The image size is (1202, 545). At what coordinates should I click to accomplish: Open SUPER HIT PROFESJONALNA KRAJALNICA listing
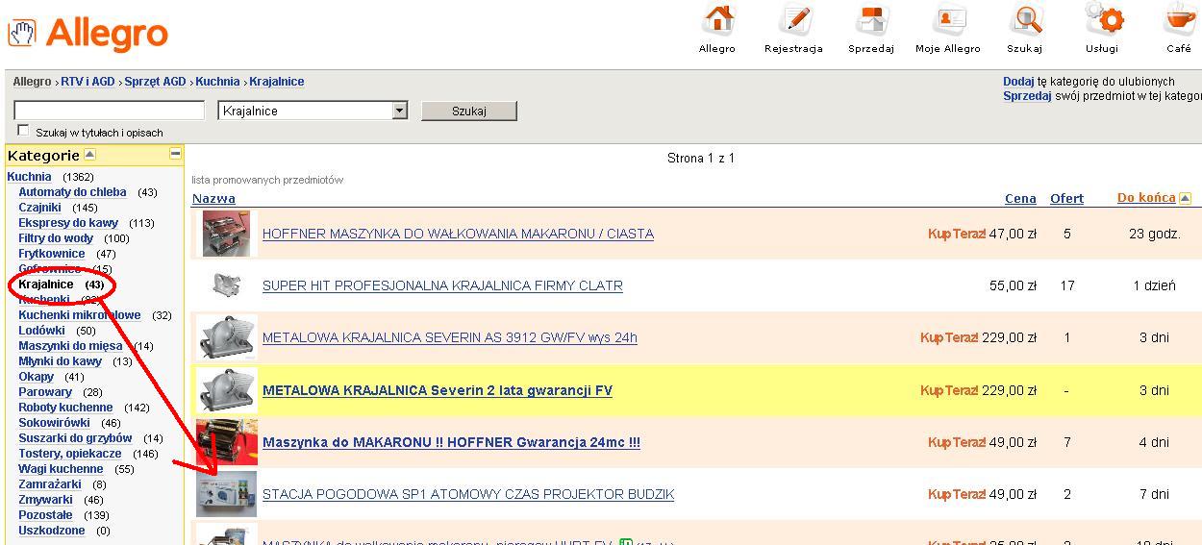pos(442,285)
